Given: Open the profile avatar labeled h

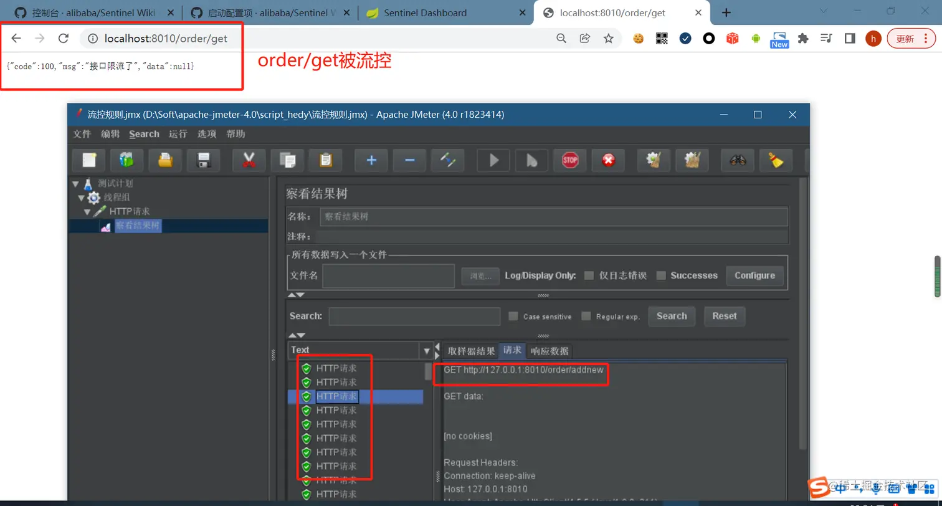Looking at the screenshot, I should (x=873, y=39).
